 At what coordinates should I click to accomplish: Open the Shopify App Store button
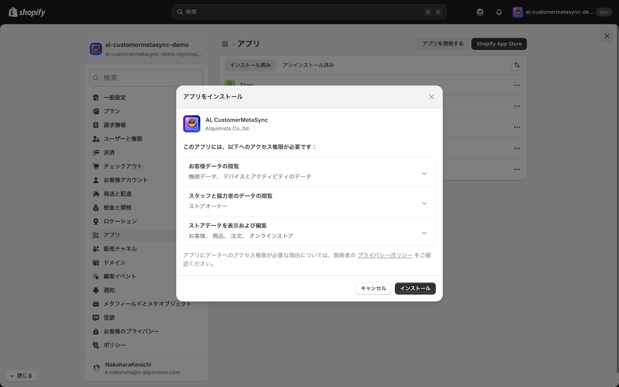499,44
